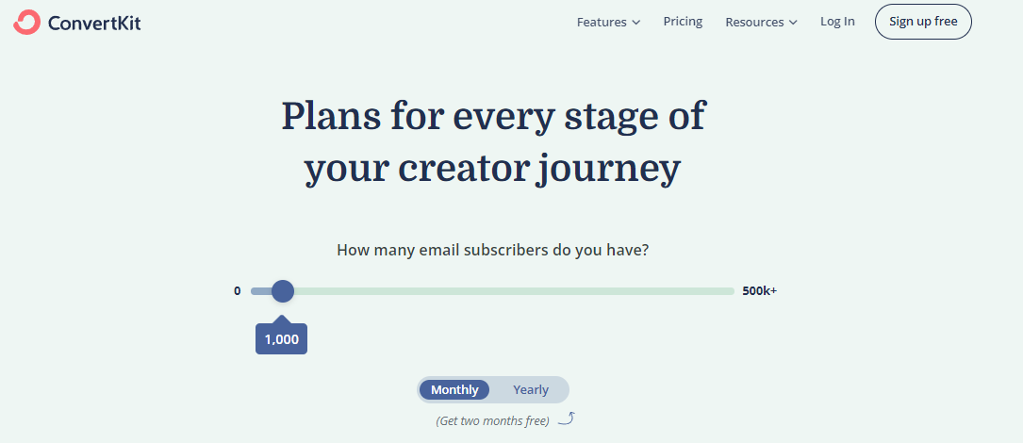Click the ConvertKit wordmark text
Screen dimensions: 1023x443
(94, 23)
